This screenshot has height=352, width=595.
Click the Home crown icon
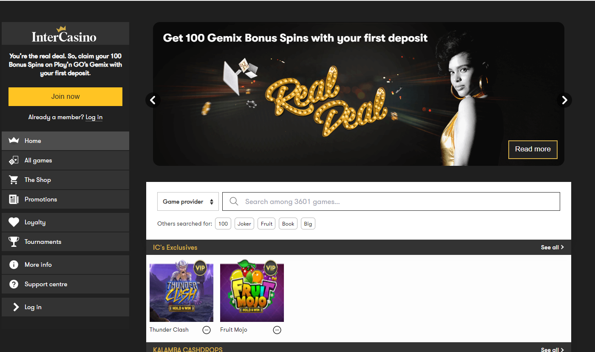[x=14, y=141]
